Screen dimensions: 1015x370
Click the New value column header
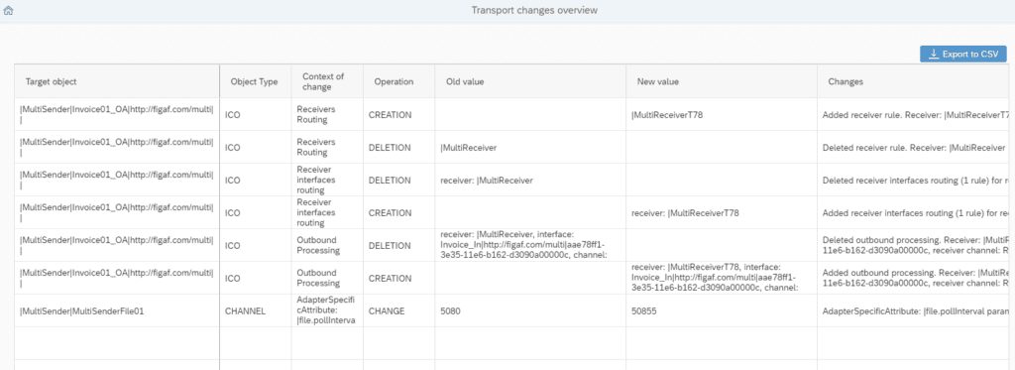[x=722, y=81]
